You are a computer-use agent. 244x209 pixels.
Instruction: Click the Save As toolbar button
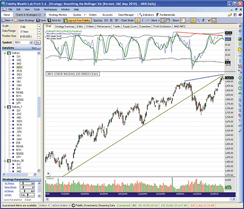(x=54, y=20)
